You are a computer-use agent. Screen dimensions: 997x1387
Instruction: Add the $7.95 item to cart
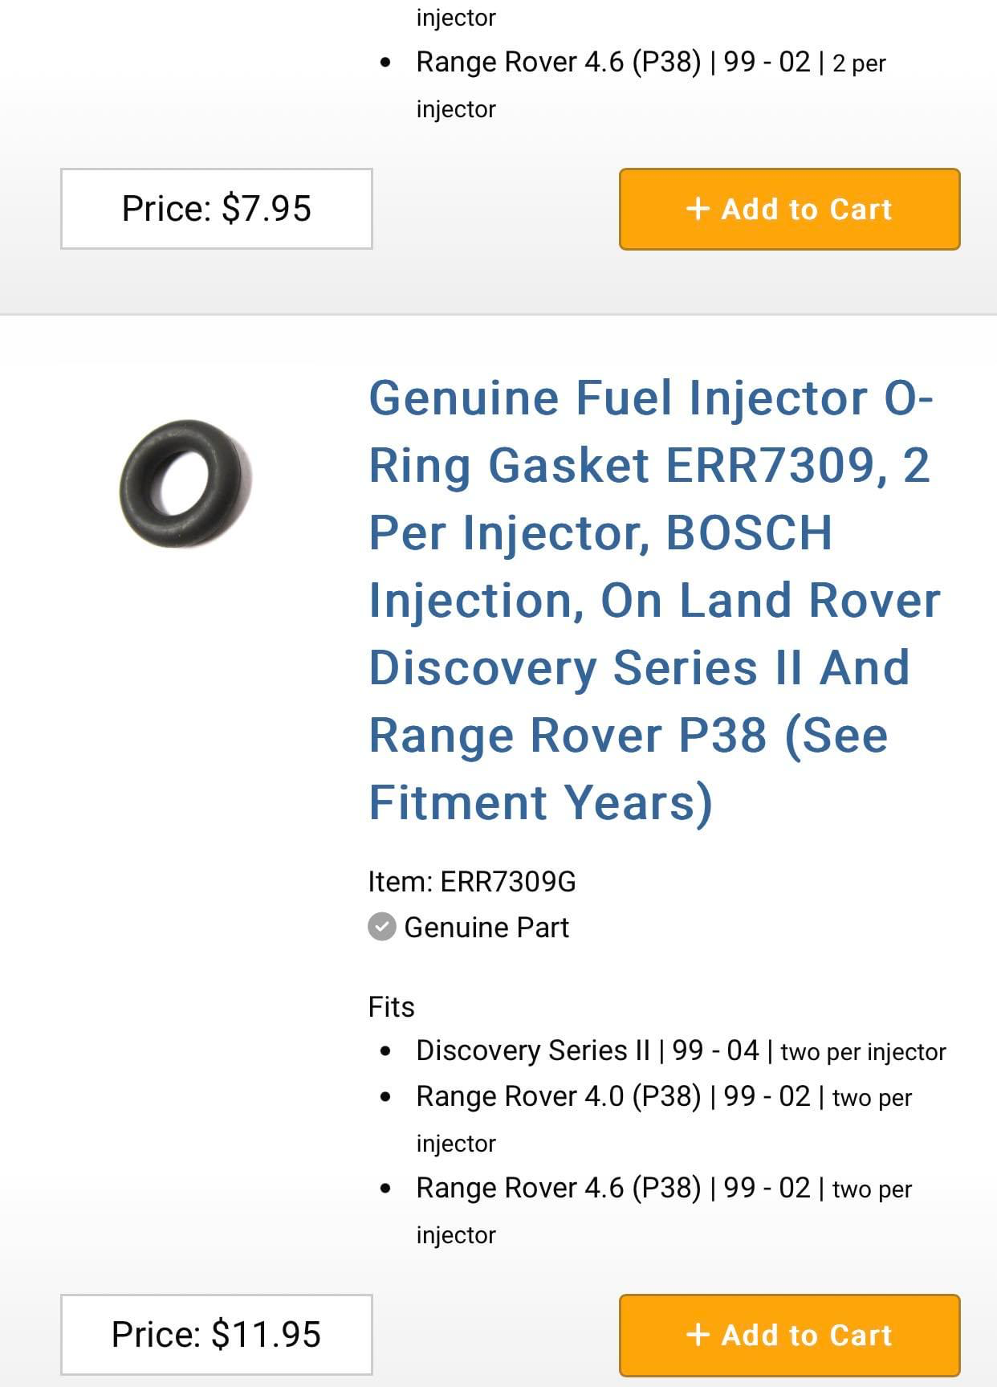coord(789,209)
